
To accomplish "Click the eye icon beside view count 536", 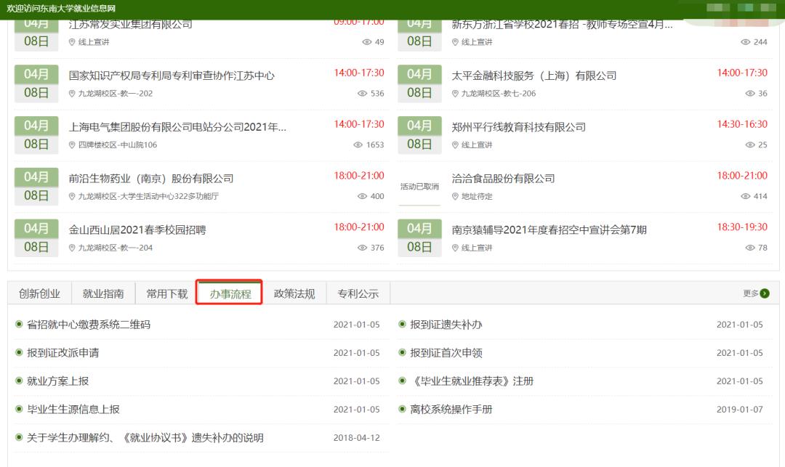I will pyautogui.click(x=363, y=94).
